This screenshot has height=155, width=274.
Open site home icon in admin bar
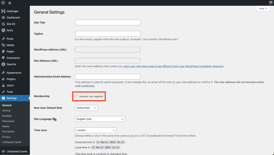(10, 3)
